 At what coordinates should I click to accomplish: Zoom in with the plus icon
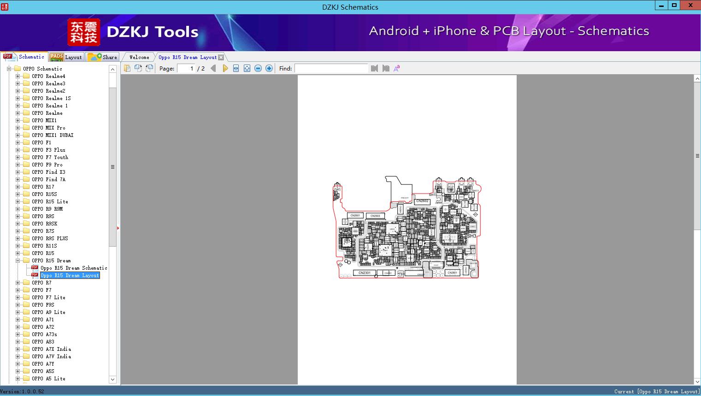(x=269, y=68)
